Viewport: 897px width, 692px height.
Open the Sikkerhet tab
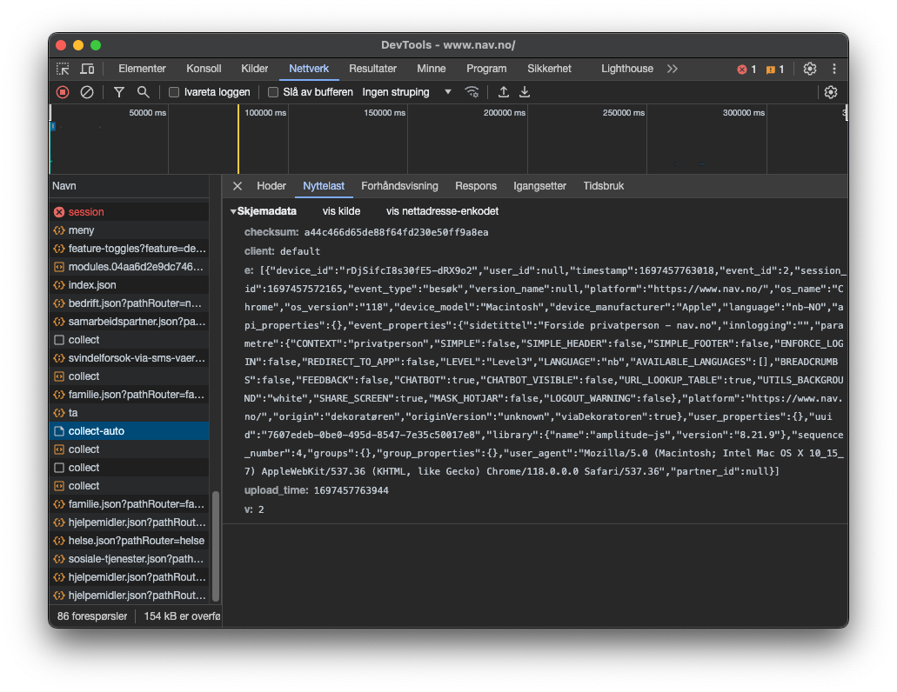click(549, 69)
